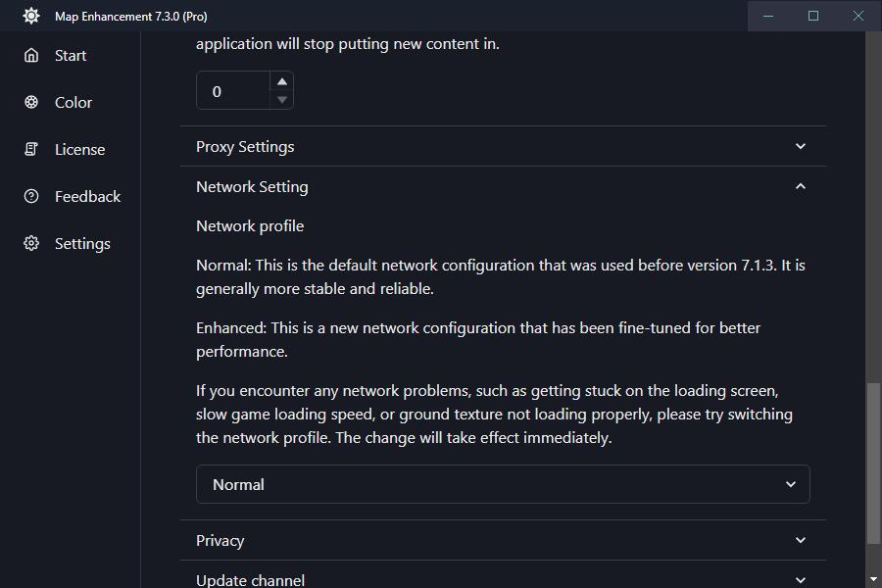Click the home icon next to Start
This screenshot has height=588, width=882.
[32, 55]
